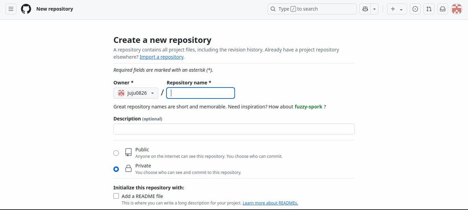Click the Issues icon in the header

pos(415,9)
